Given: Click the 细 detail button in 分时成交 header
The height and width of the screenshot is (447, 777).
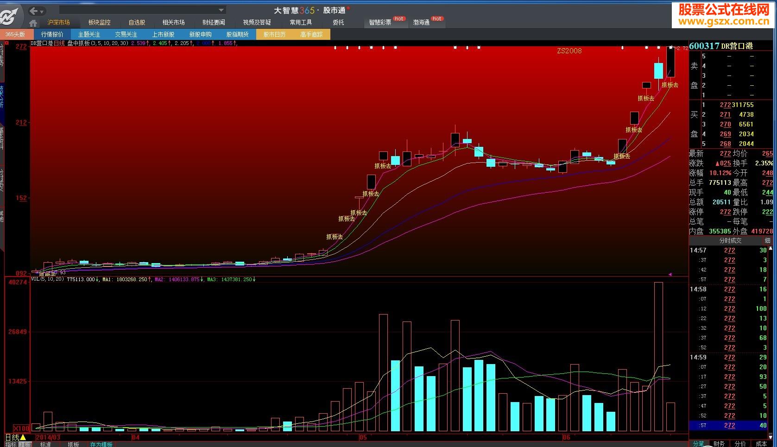Looking at the screenshot, I should 767,240.
